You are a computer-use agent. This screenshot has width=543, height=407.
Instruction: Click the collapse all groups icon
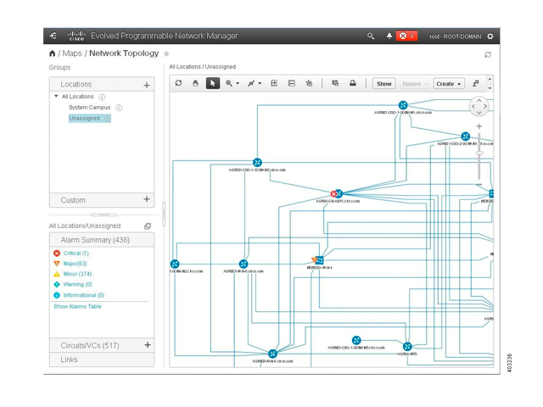292,84
